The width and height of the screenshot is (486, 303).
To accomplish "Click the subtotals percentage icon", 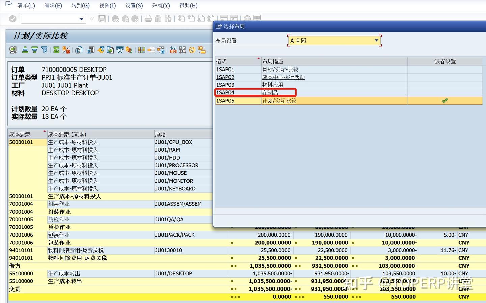I will coord(66,50).
